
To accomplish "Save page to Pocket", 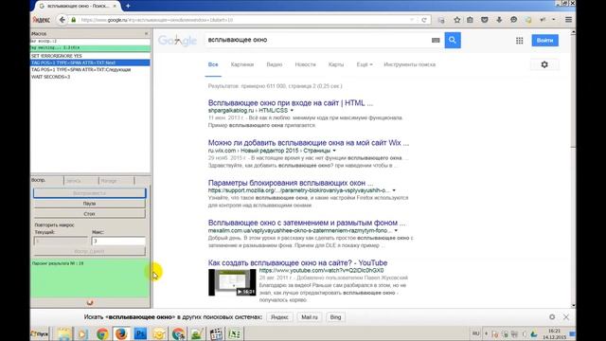I will (484, 20).
